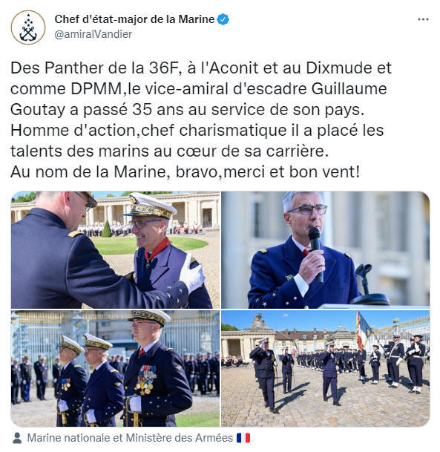Viewport: 440px width, 452px height.
Task: Open the @amiralVandier handle link
Action: (93, 34)
